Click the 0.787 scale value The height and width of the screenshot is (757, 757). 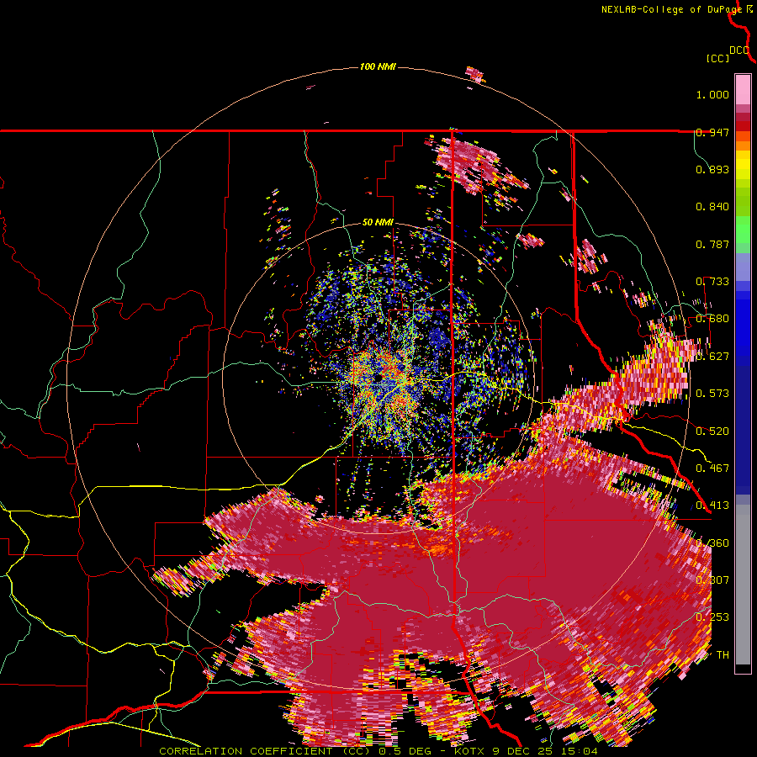click(x=712, y=244)
